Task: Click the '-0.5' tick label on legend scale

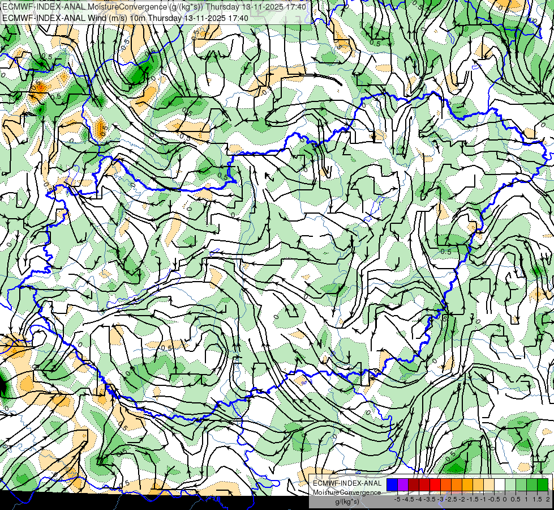Action: pyautogui.click(x=494, y=499)
